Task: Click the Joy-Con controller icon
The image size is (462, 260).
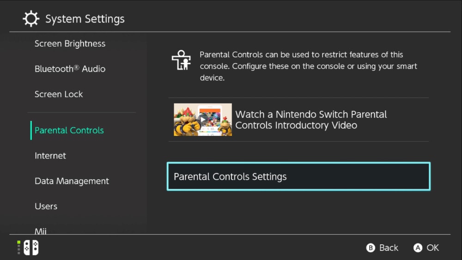Action: pyautogui.click(x=31, y=248)
